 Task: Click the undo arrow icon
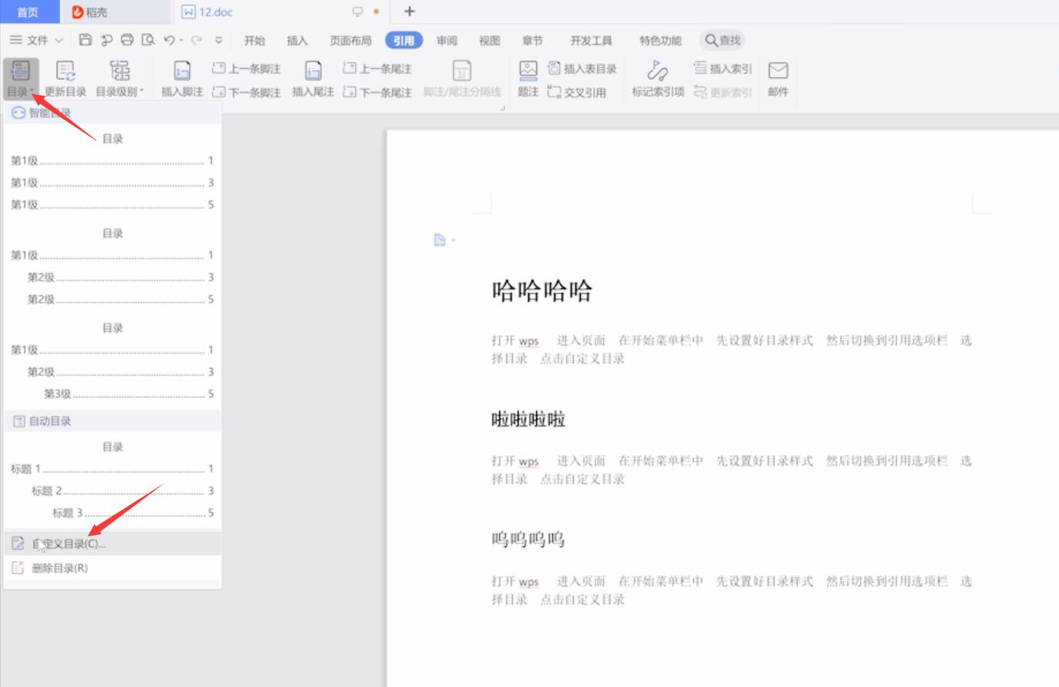[x=170, y=40]
